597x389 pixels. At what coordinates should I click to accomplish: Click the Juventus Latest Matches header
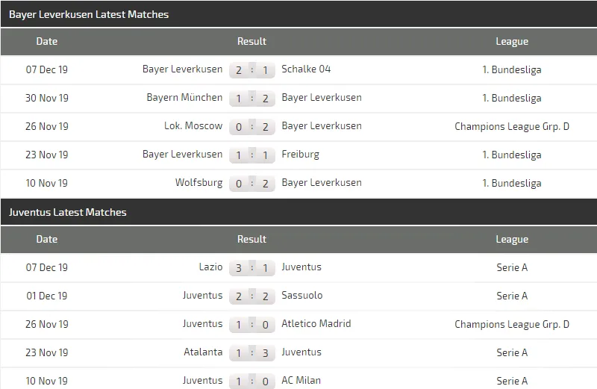coord(68,212)
